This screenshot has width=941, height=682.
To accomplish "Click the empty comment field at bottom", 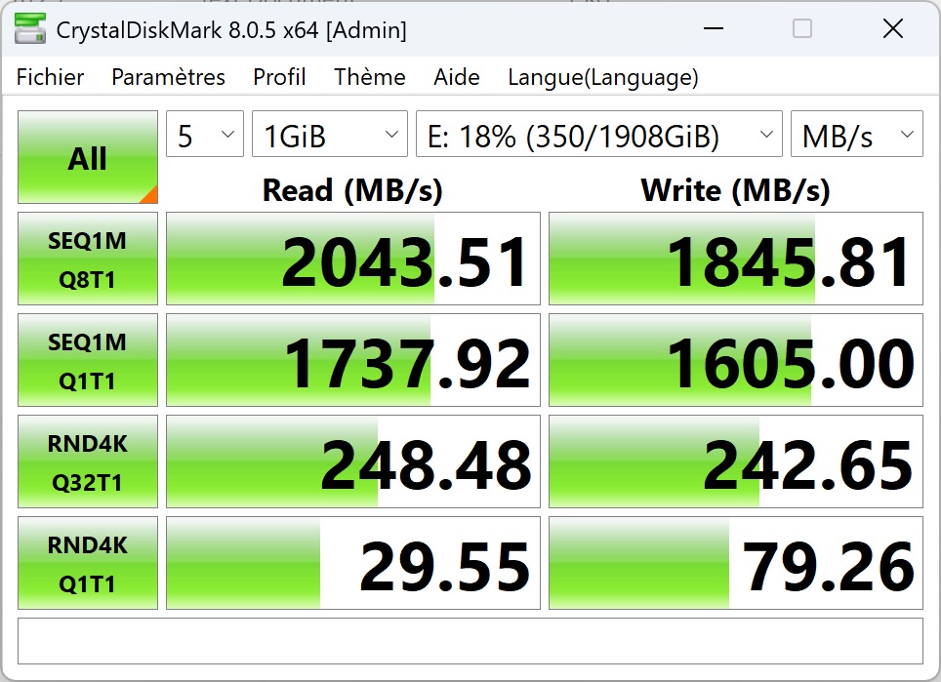I will [470, 641].
